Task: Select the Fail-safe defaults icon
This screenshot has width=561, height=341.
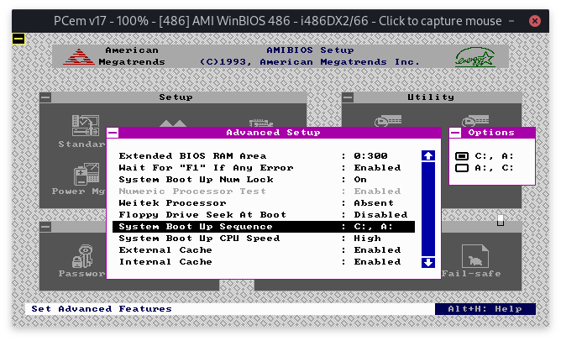Action: 474,256
